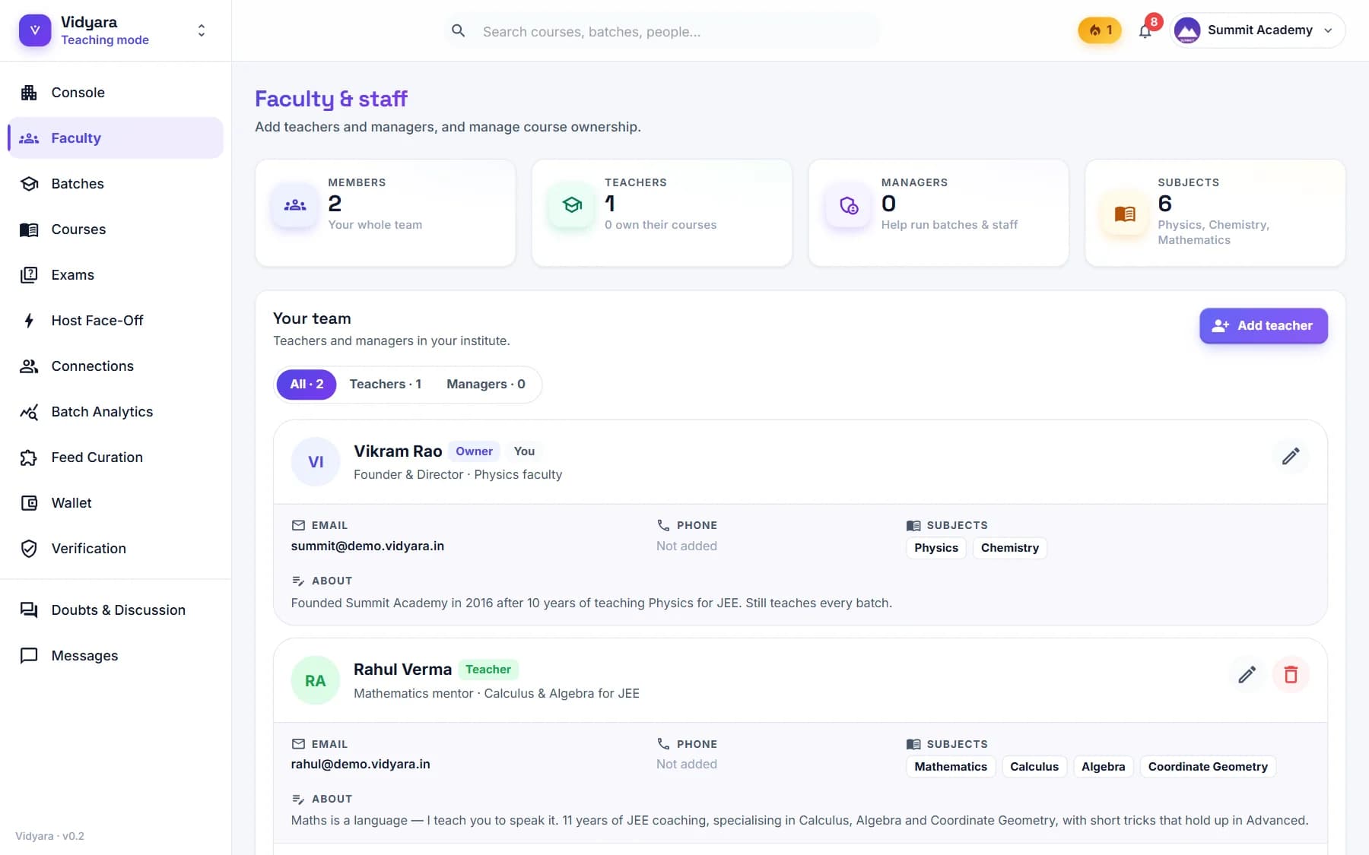Click the Physics subject chip
Image resolution: width=1369 pixels, height=855 pixels.
click(936, 548)
